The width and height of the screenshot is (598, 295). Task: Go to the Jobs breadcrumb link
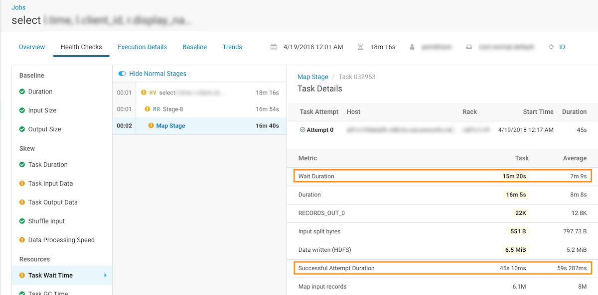coord(18,7)
